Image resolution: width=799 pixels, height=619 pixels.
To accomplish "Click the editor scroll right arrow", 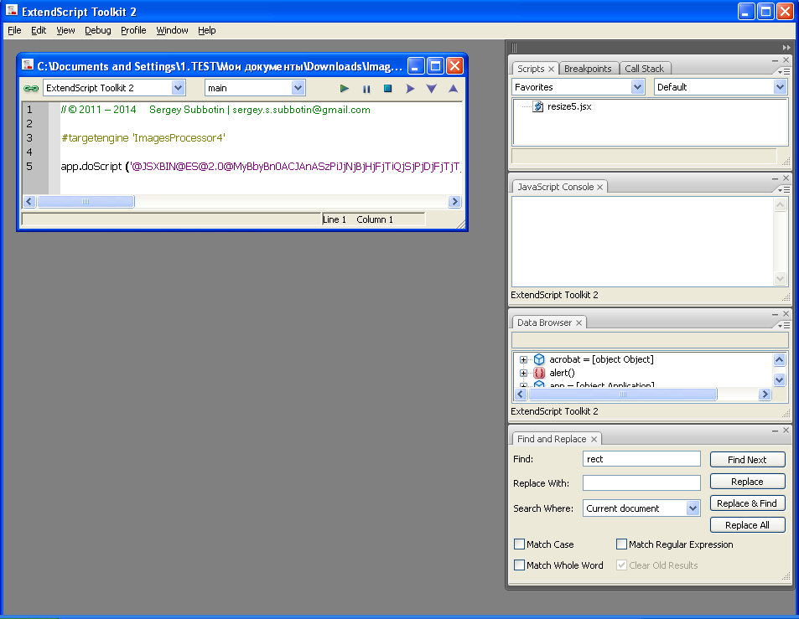I will point(454,202).
